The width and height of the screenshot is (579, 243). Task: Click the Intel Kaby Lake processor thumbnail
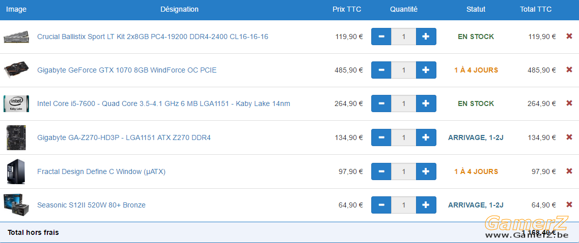click(x=16, y=103)
